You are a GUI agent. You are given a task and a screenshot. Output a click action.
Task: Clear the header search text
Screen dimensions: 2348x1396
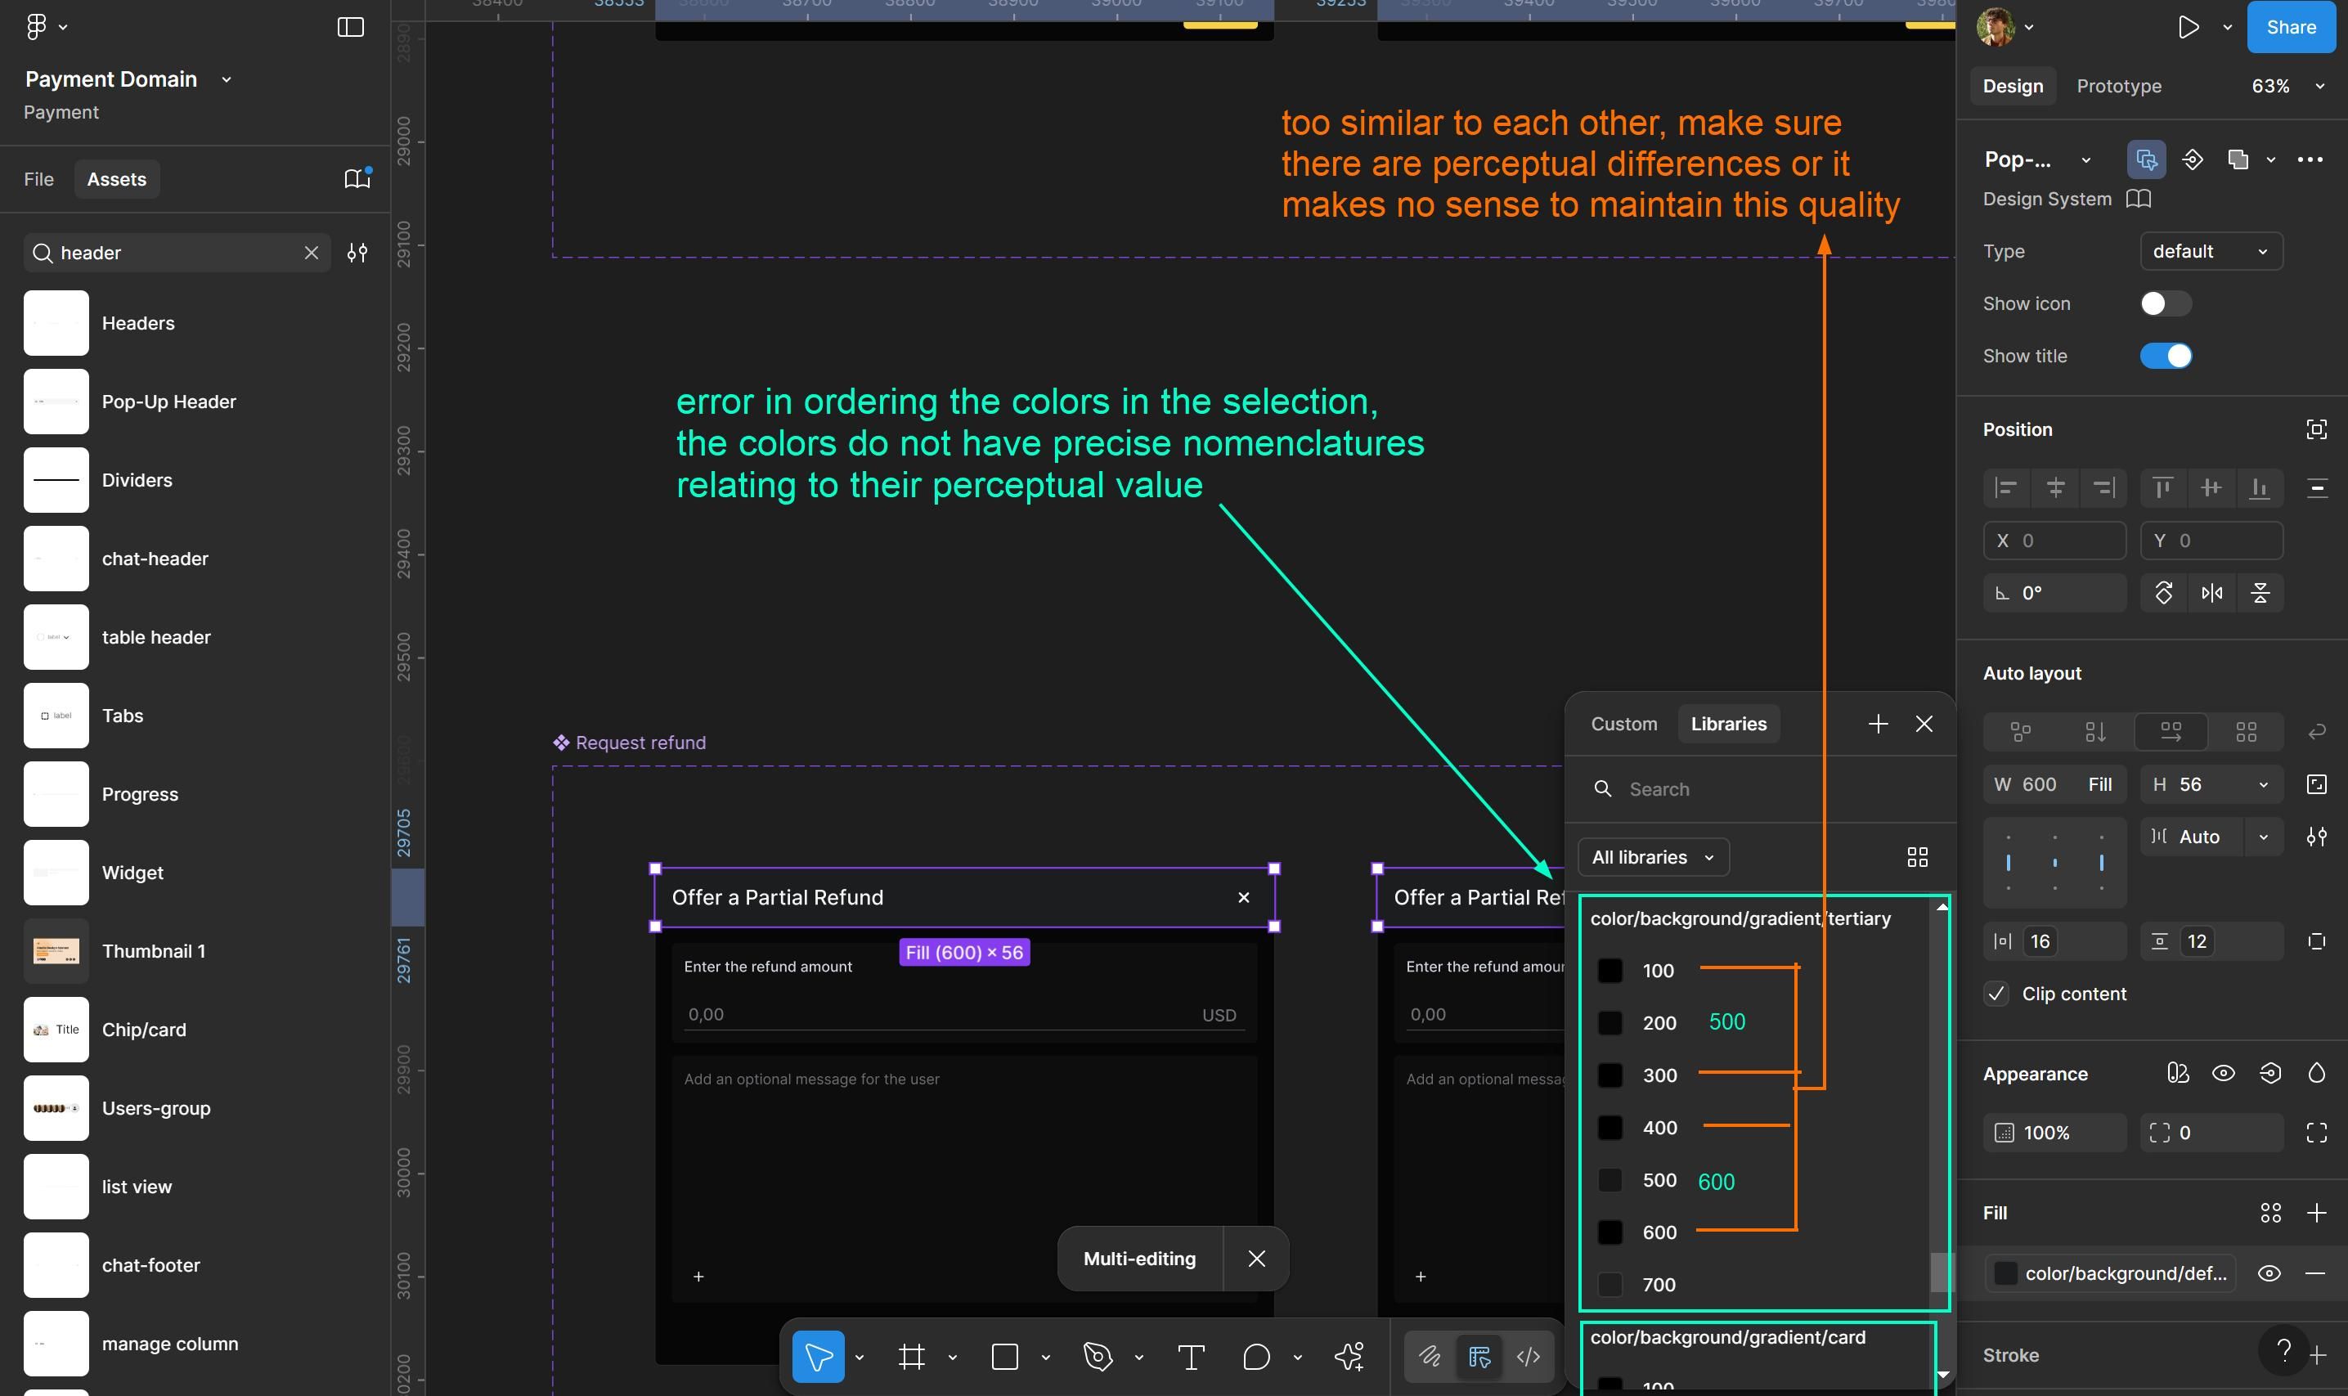click(x=312, y=253)
